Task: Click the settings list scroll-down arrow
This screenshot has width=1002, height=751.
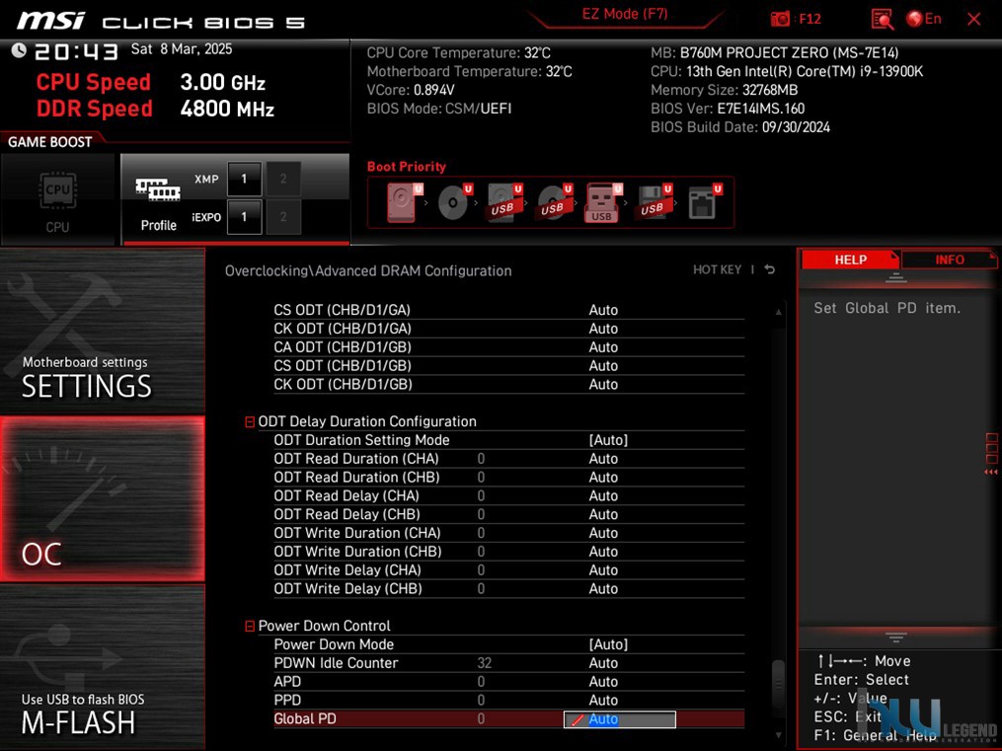Action: point(778,735)
